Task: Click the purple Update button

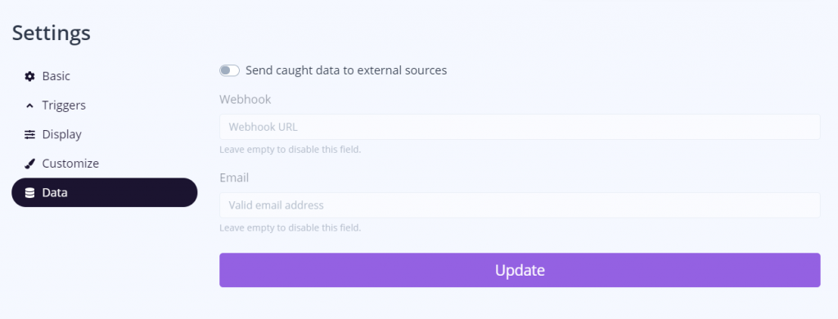Action: click(x=520, y=270)
